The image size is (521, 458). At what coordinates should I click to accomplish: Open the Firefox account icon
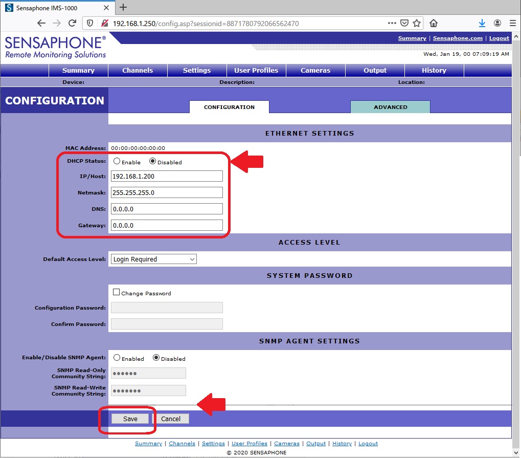pyautogui.click(x=497, y=23)
